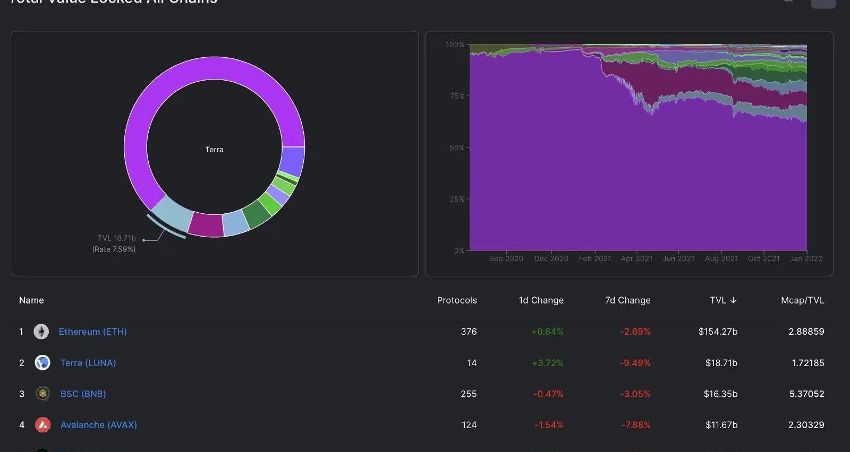Open the Terra (LUNA) chain link
The image size is (850, 452).
pyautogui.click(x=88, y=363)
